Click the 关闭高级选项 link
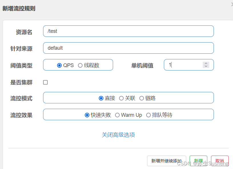 tap(118, 134)
